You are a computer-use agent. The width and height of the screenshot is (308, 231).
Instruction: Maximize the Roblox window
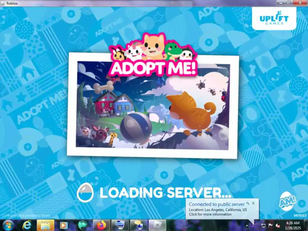pos(289,3)
